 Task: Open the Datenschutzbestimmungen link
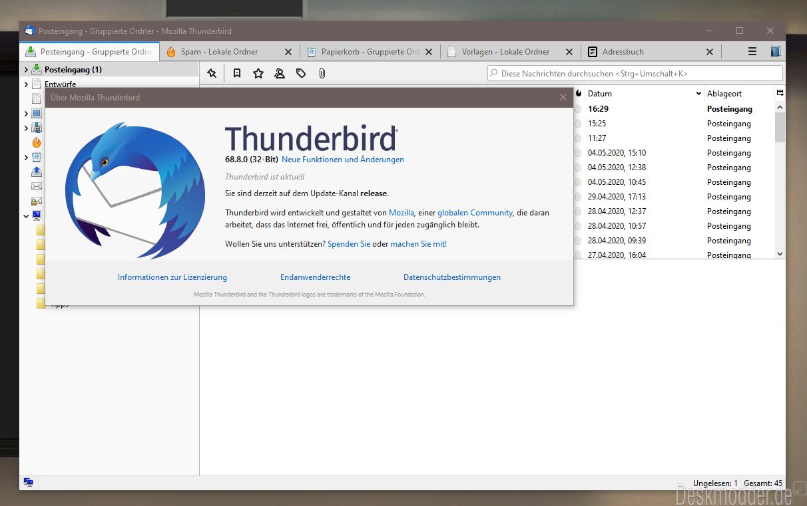click(452, 277)
